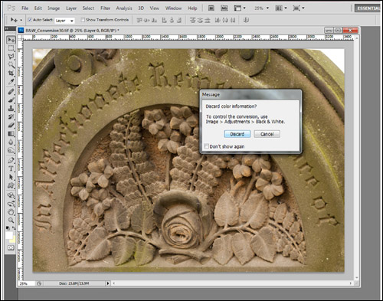Select the Eyedropper tool
The width and height of the screenshot is (383, 301).
[11, 82]
